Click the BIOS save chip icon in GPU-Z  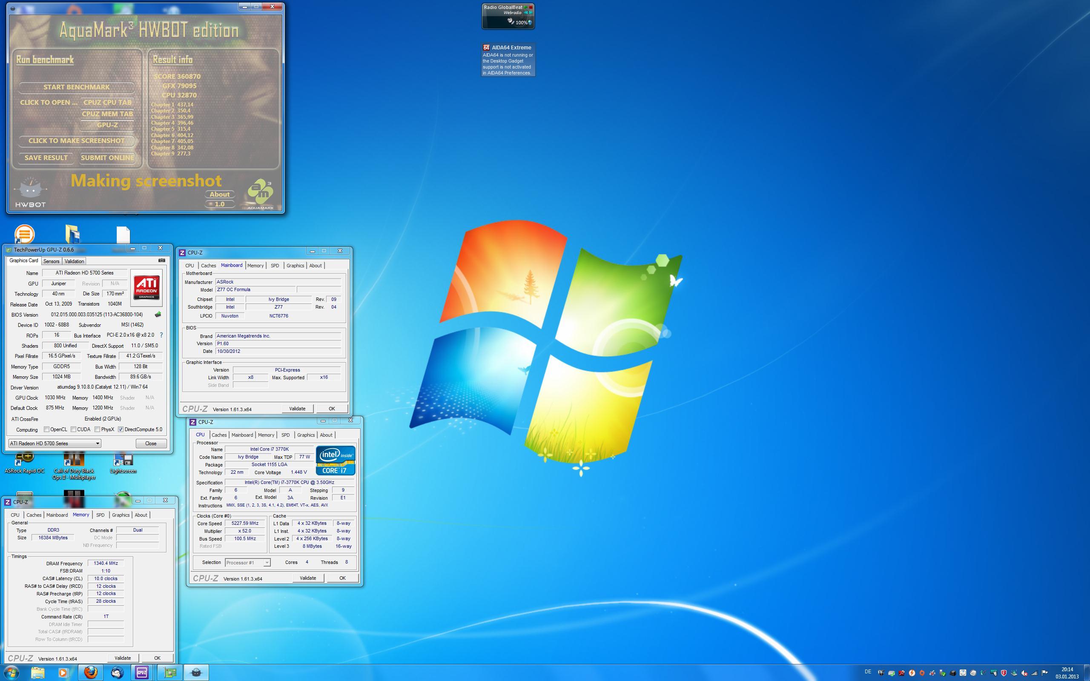click(158, 315)
